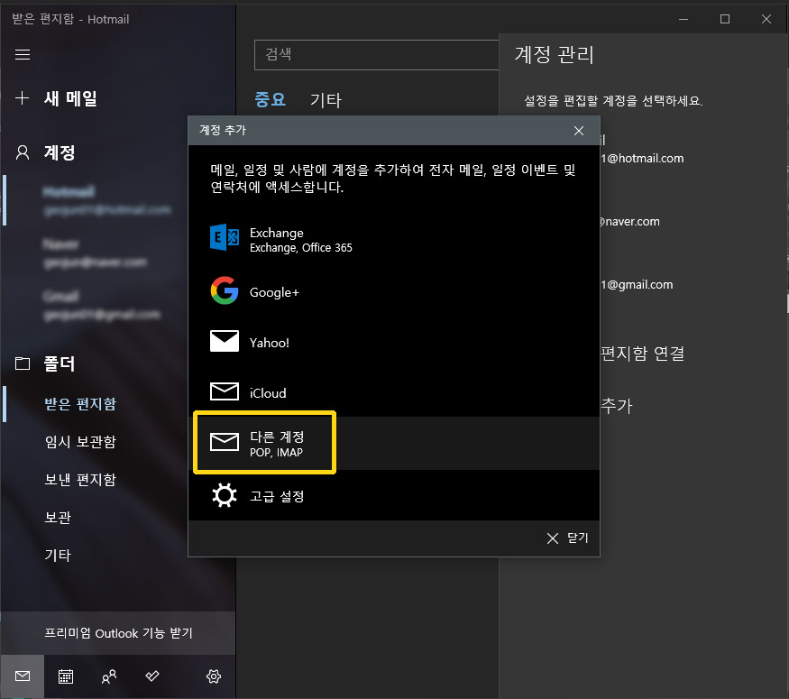The height and width of the screenshot is (699, 789).
Task: Switch to Mail view icon
Action: (x=23, y=676)
